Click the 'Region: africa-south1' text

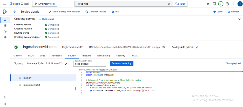pos(73,47)
